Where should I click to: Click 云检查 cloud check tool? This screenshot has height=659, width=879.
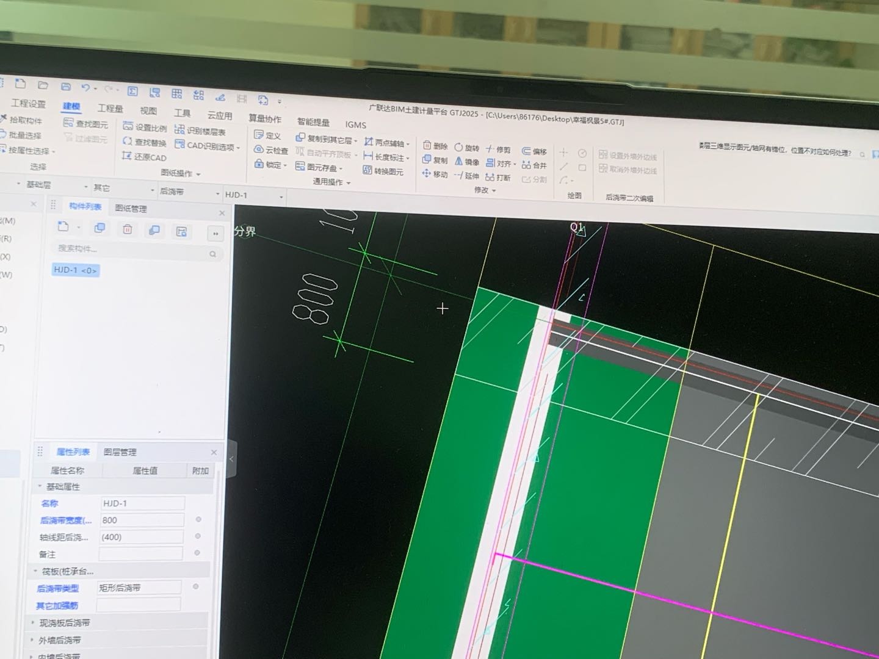pyautogui.click(x=272, y=149)
